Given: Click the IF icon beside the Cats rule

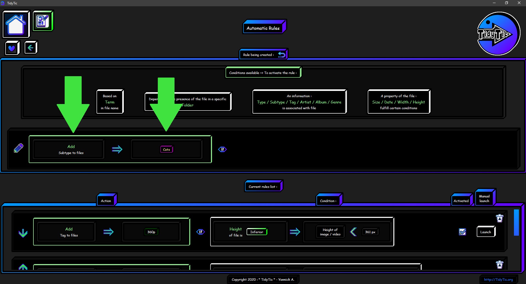Looking at the screenshot, I should (222, 149).
